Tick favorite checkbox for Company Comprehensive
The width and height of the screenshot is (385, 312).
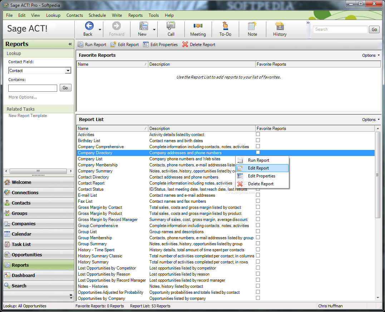pos(258,146)
